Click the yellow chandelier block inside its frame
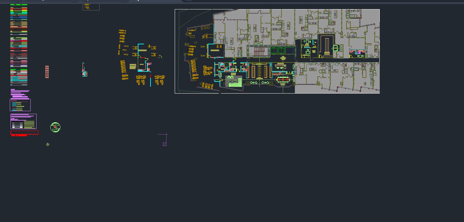464x222 pixels. click(87, 6)
